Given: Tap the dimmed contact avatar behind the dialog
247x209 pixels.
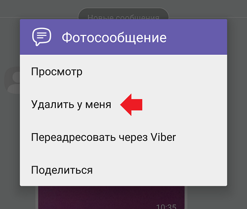Looking at the screenshot, I should tap(12, 80).
